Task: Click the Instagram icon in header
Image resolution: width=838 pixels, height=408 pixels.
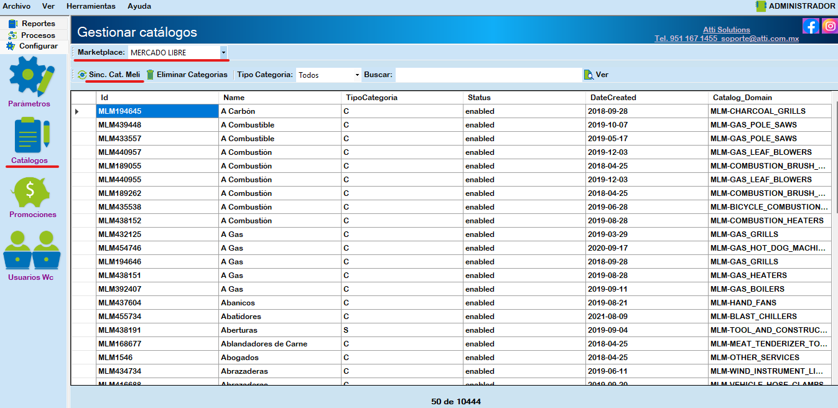Action: (x=829, y=25)
